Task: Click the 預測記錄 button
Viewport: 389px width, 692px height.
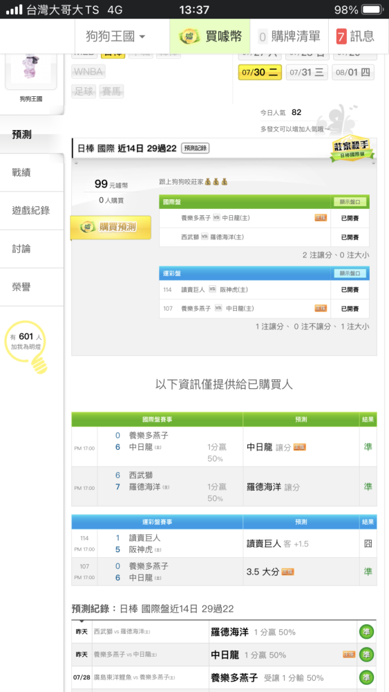Action: click(x=195, y=148)
